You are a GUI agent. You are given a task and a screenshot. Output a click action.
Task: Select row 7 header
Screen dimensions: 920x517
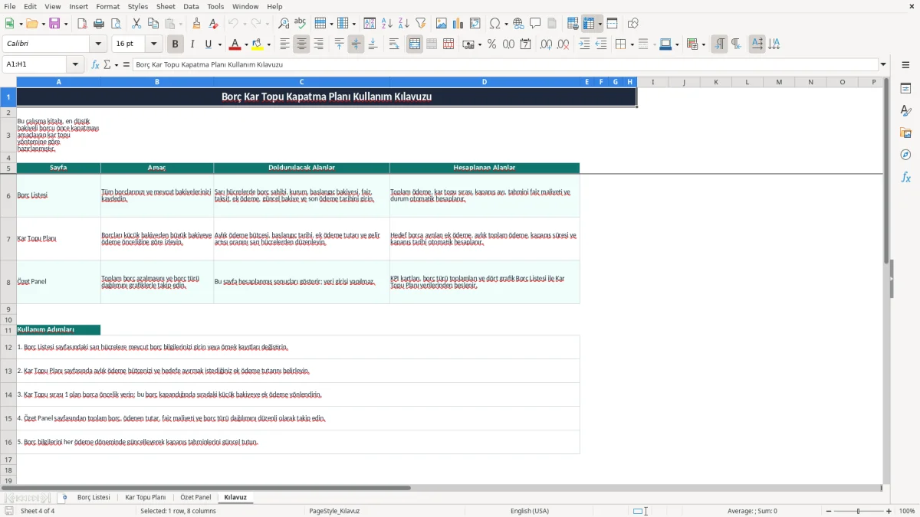[x=8, y=239]
